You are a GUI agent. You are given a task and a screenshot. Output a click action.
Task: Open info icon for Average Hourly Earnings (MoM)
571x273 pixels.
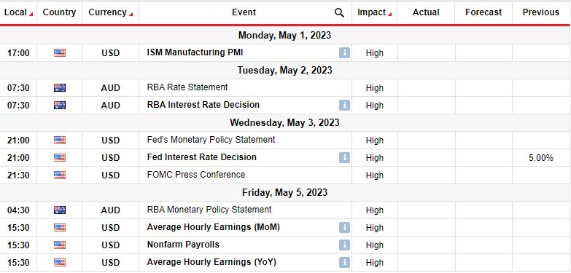(x=344, y=227)
